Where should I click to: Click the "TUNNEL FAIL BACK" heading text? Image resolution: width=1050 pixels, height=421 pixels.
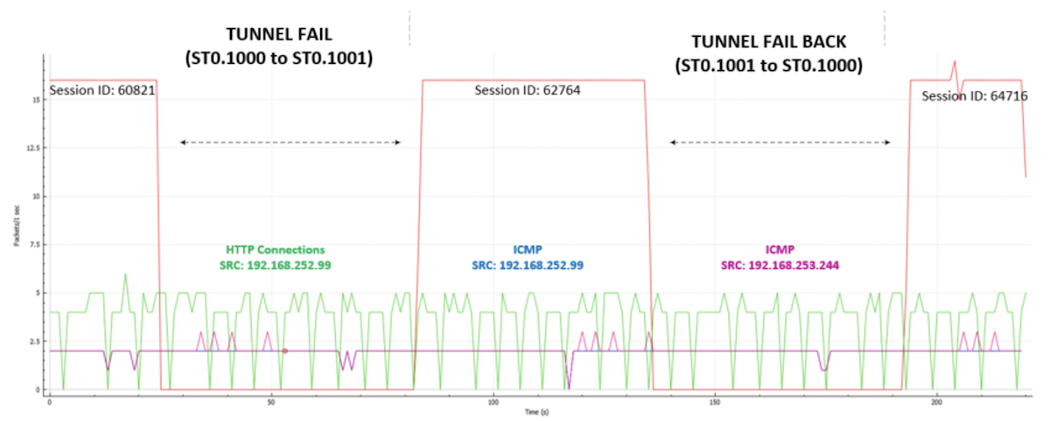click(768, 41)
